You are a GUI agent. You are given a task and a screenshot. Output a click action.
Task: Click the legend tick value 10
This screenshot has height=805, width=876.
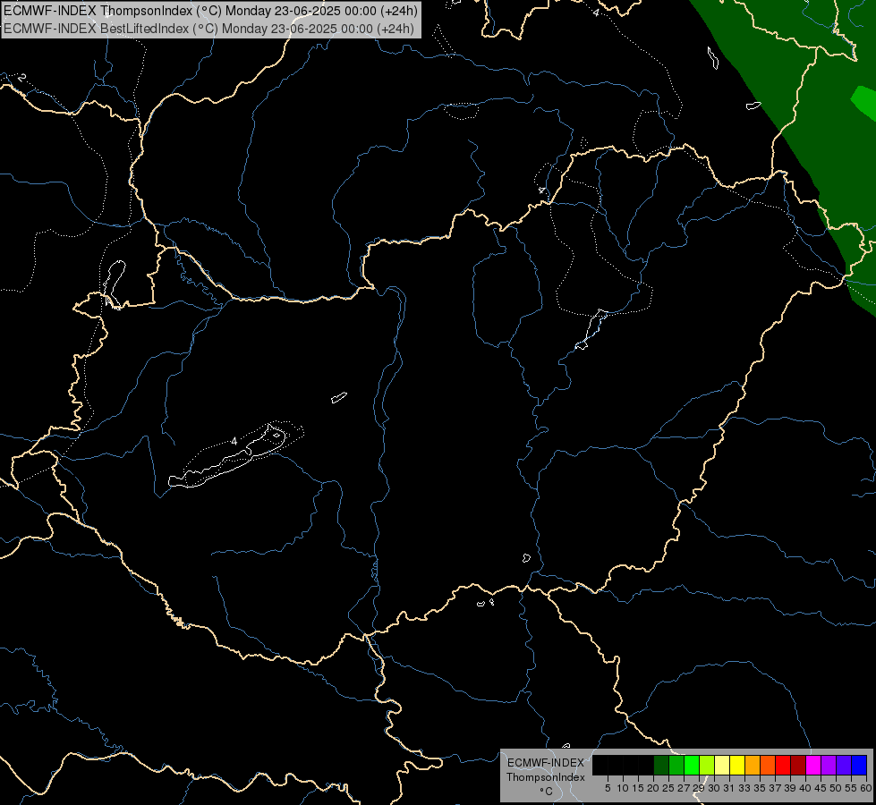pos(623,788)
